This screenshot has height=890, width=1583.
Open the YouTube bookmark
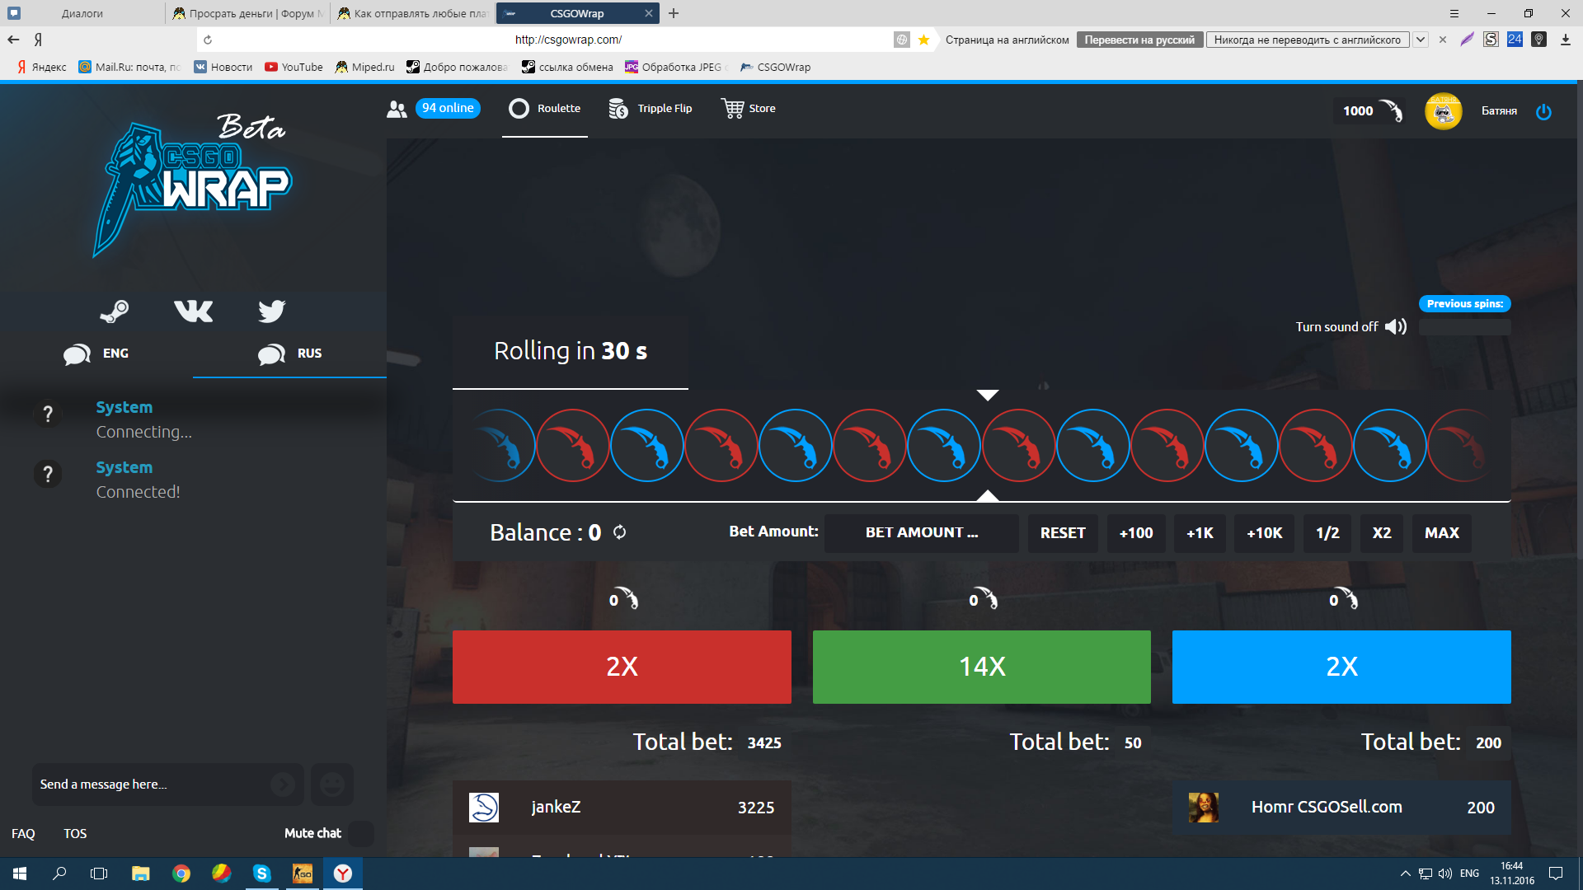(x=294, y=67)
